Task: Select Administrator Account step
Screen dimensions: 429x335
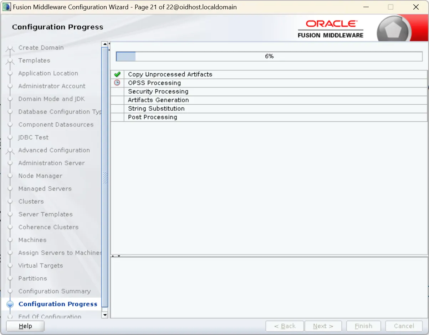Action: click(52, 86)
